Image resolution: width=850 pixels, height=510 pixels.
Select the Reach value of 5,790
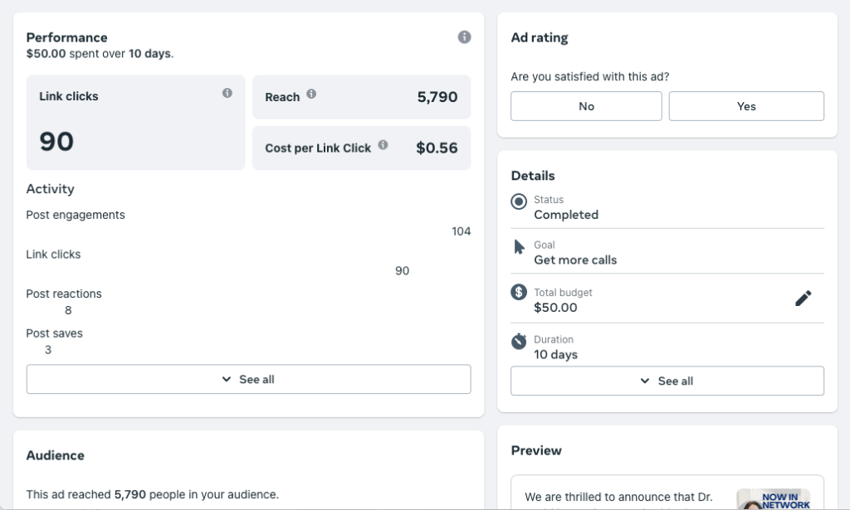click(437, 97)
